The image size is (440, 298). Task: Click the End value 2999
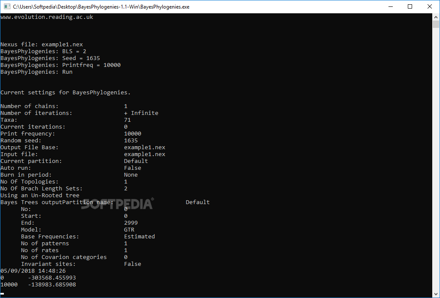[131, 223]
